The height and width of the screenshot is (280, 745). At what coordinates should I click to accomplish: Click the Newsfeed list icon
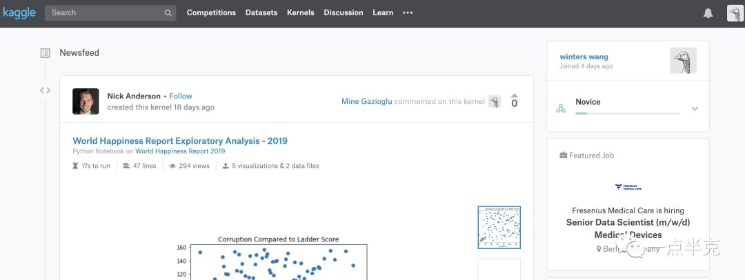coord(45,53)
